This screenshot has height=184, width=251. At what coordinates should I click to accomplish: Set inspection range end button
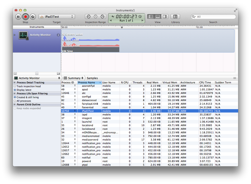(103, 16)
